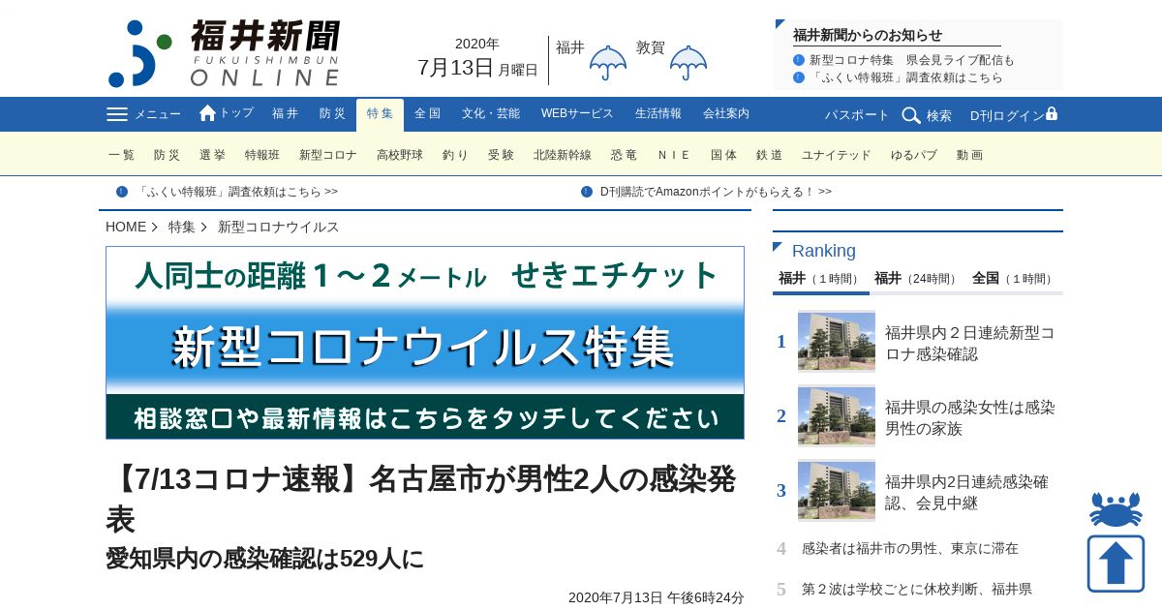Click 特集 in the breadcrumb
The width and height of the screenshot is (1162, 610).
(x=182, y=227)
